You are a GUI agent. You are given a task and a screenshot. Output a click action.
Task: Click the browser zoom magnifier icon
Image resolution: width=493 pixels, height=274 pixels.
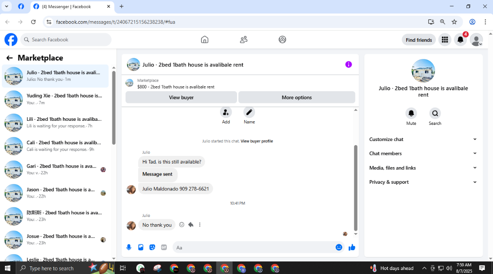click(x=442, y=22)
